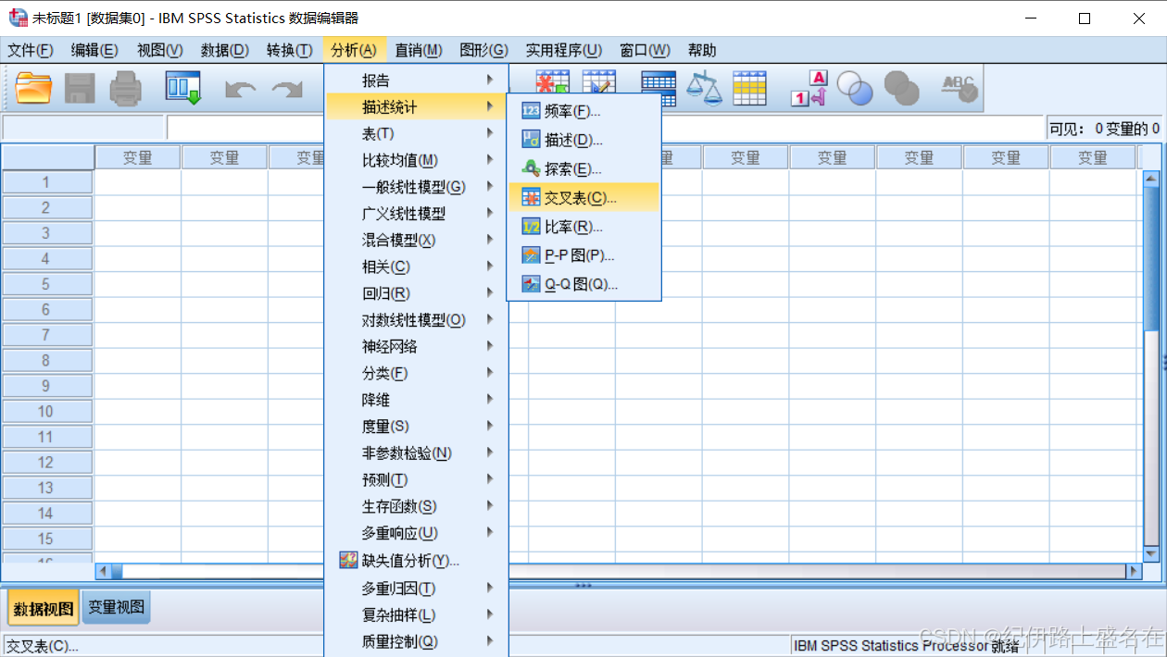Viewport: 1167px width, 657px height.
Task: Click the cell value entry field above the grid
Action: pyautogui.click(x=605, y=128)
